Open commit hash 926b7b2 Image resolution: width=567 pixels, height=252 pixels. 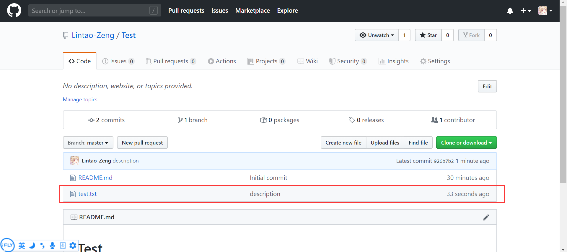point(444,161)
